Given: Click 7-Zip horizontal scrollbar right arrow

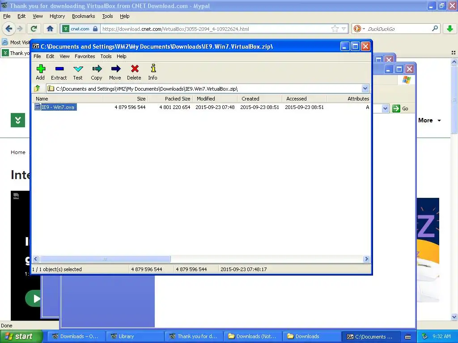Looking at the screenshot, I should [367, 259].
